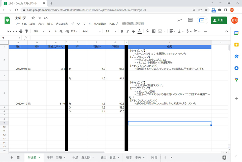Click the undo icon in toolbar
242x162 pixels.
9,31
